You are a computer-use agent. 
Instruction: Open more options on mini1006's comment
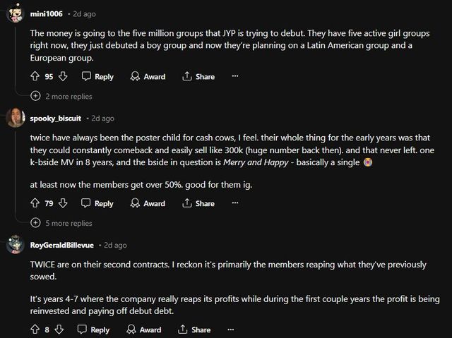click(235, 76)
